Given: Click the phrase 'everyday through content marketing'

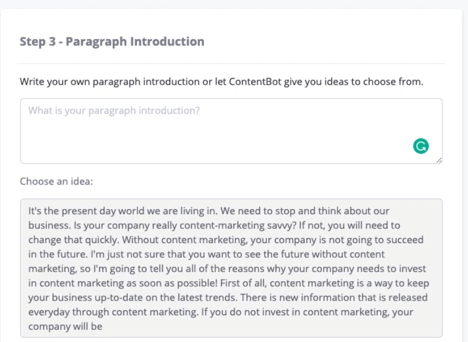Looking at the screenshot, I should point(113,312).
